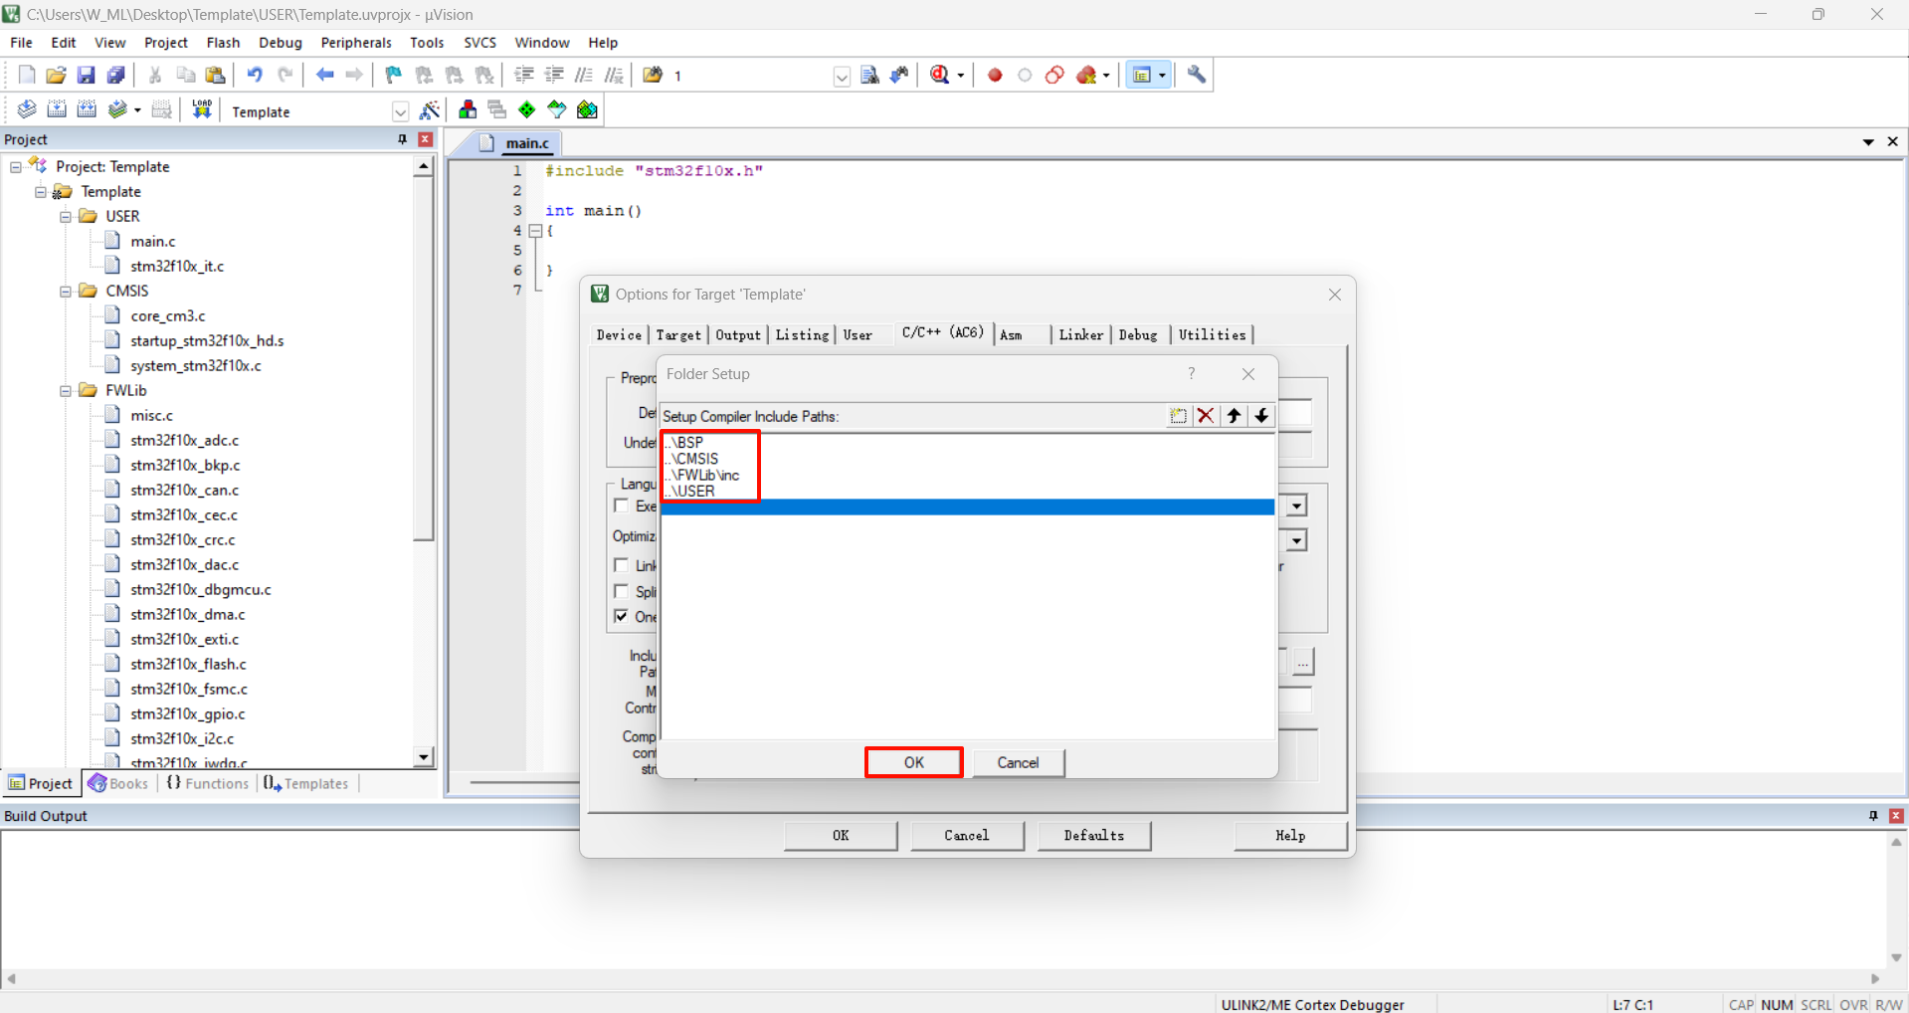
Task: Insert a bookmark with the flag icon
Action: coord(394,75)
